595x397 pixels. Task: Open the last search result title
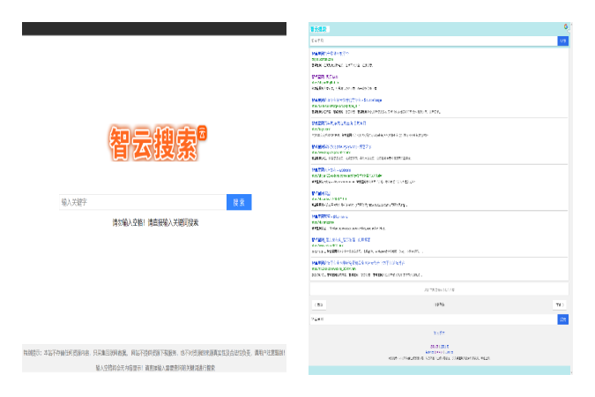[357, 262]
